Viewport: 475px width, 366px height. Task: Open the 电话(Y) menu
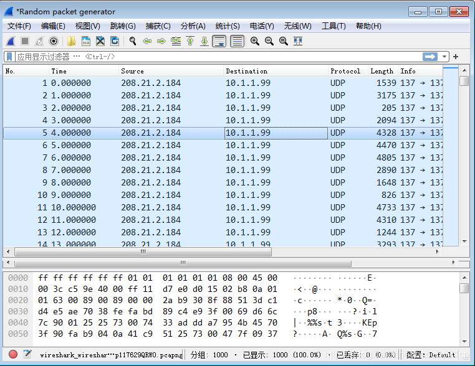(262, 26)
